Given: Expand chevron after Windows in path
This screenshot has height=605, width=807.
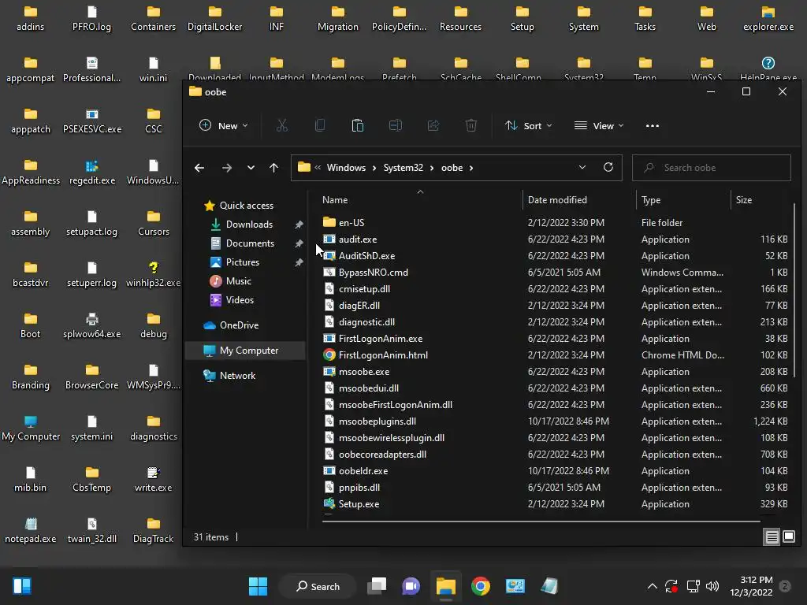Looking at the screenshot, I should [x=374, y=168].
